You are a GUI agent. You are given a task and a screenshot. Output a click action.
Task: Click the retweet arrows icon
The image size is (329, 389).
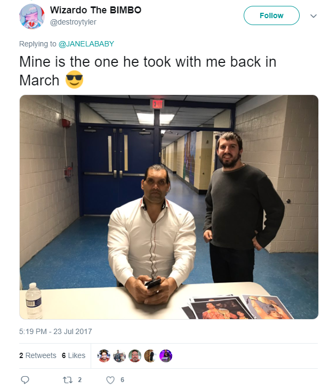click(67, 380)
